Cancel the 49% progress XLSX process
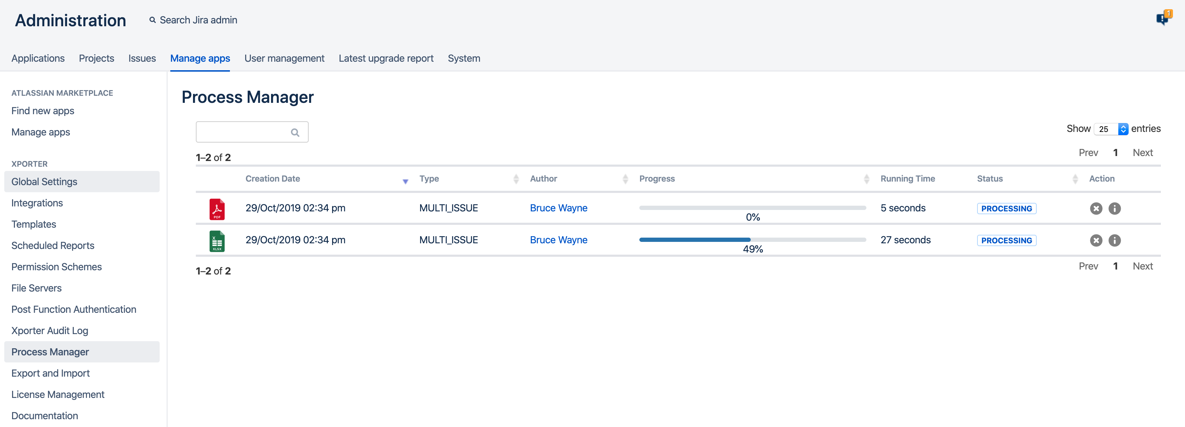Image resolution: width=1185 pixels, height=427 pixels. click(1096, 240)
